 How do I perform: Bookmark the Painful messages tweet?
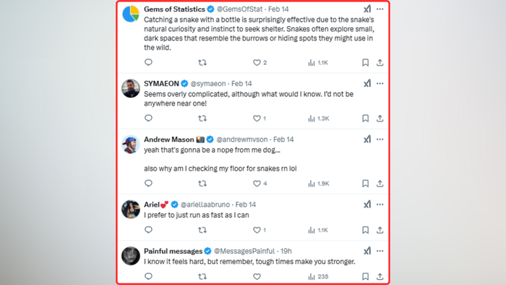[365, 276]
